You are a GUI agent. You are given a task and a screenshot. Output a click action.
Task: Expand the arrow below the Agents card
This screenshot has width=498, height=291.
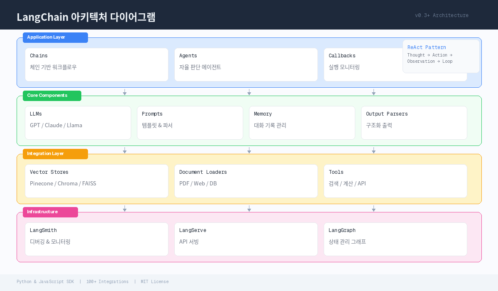249,92
